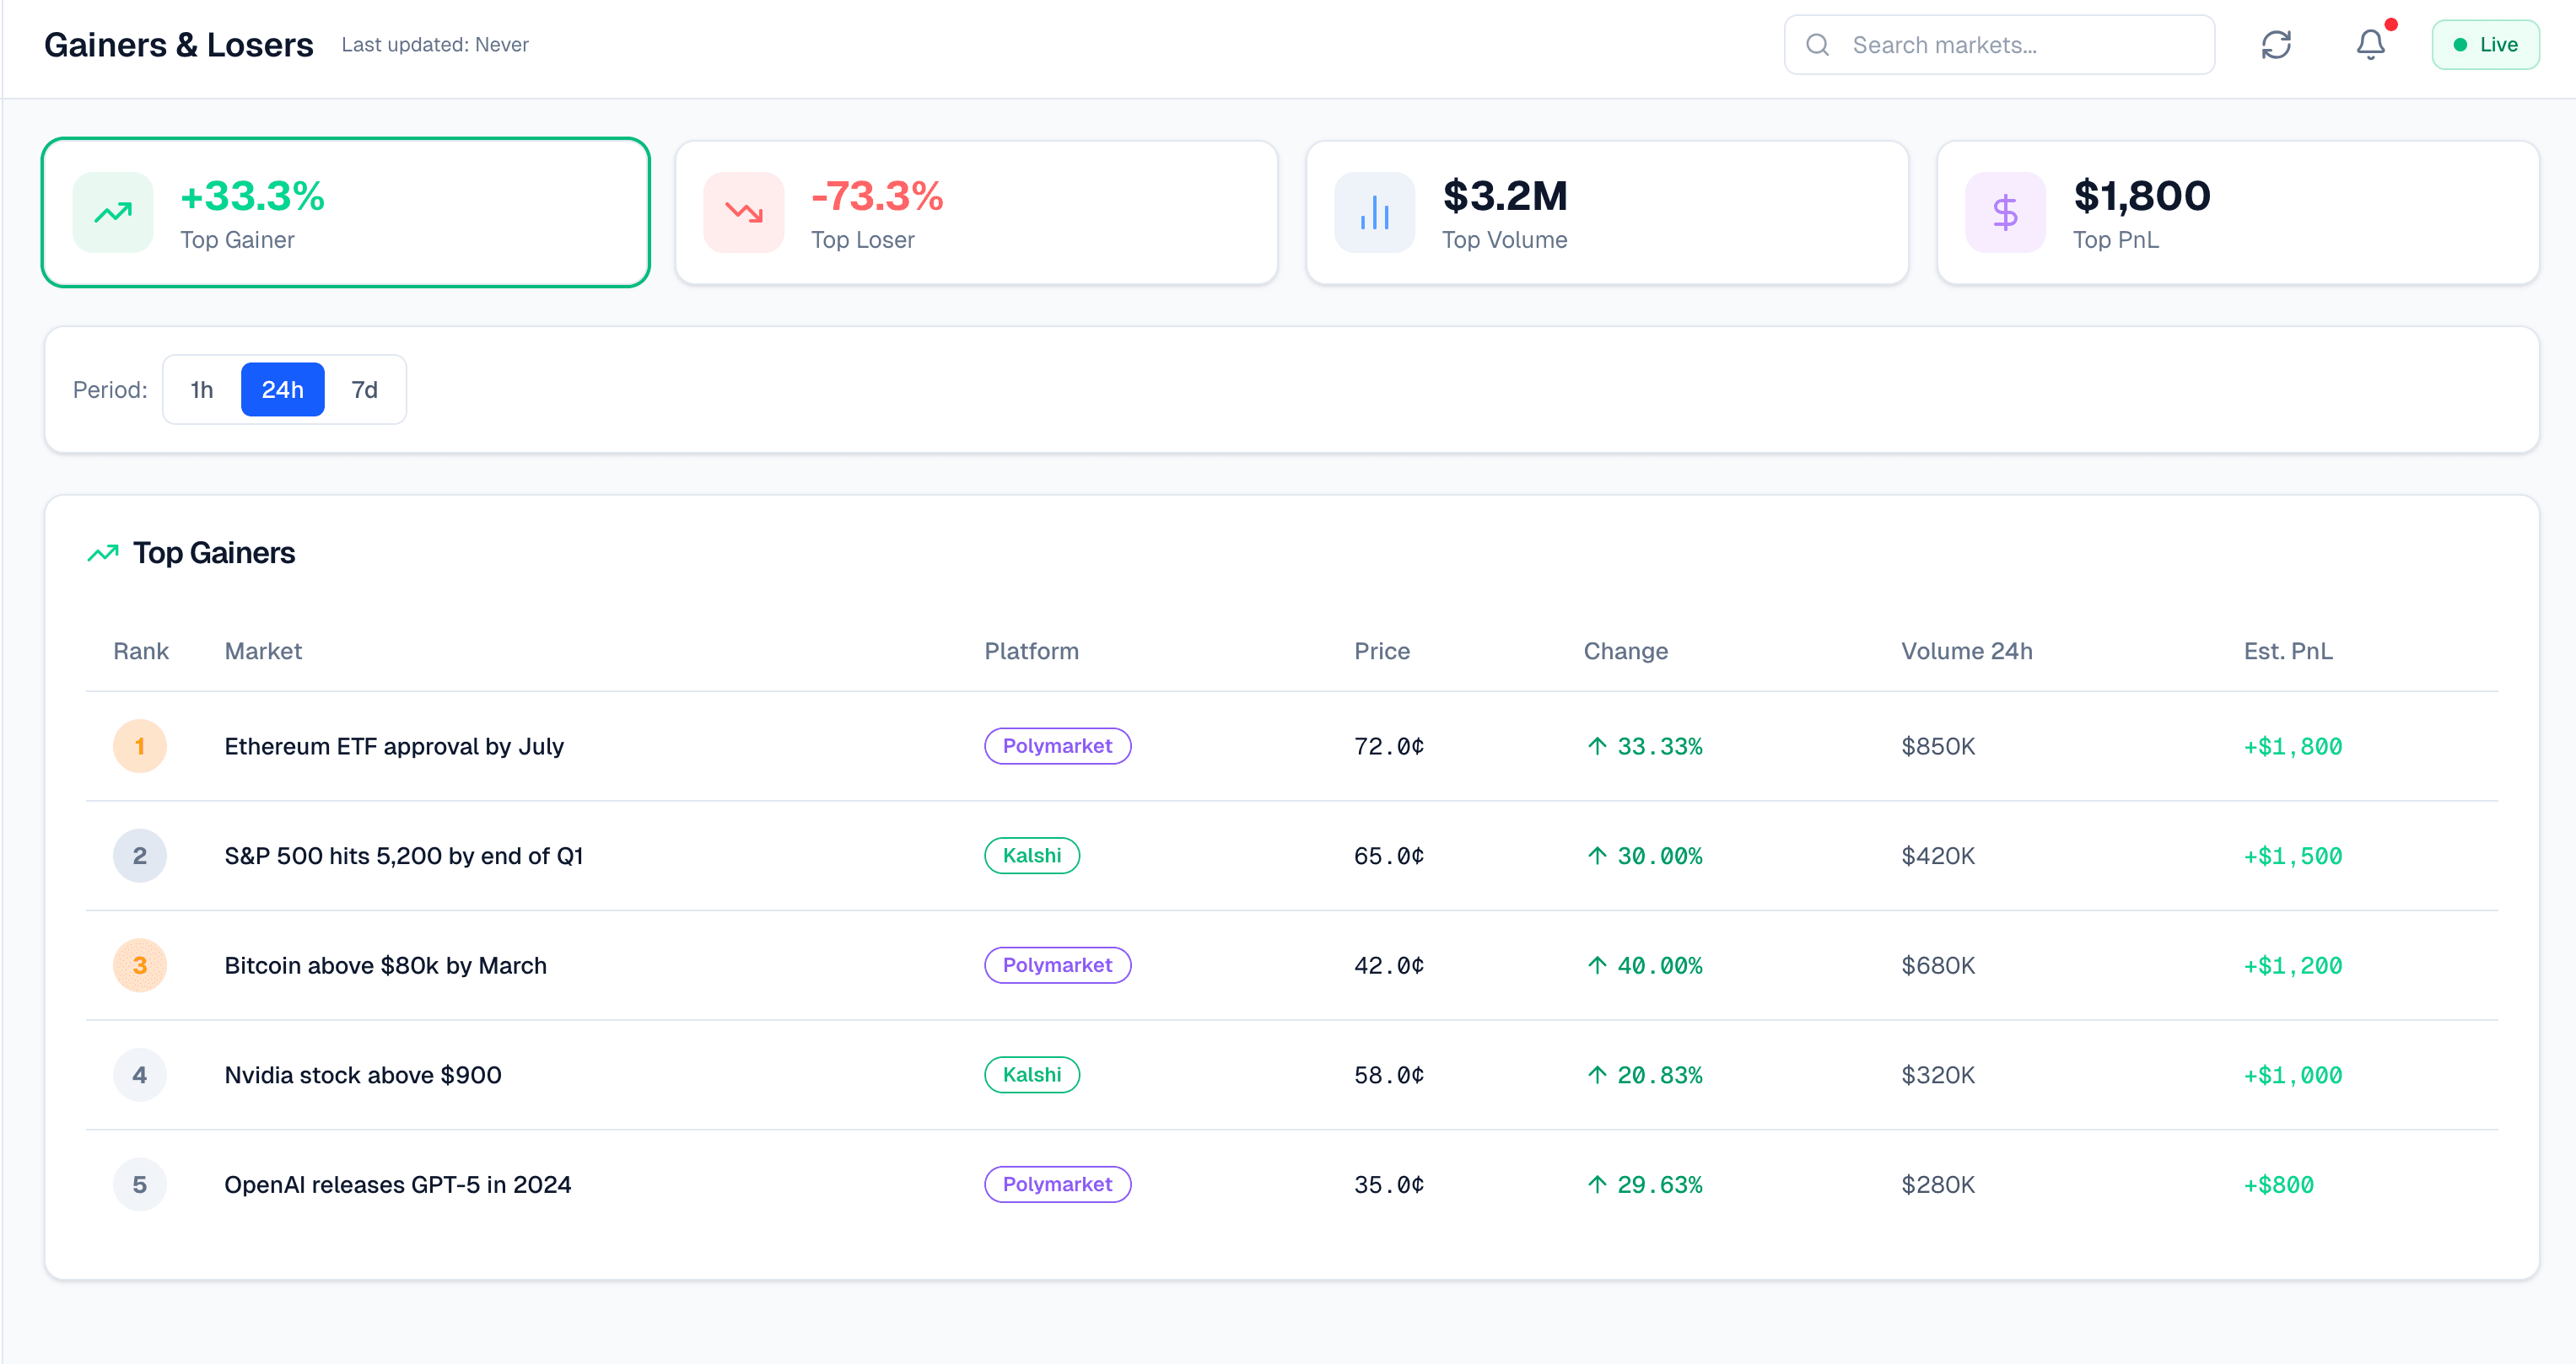The image size is (2576, 1364).
Task: Select the Top PnL $1,800 card
Action: (2237, 212)
